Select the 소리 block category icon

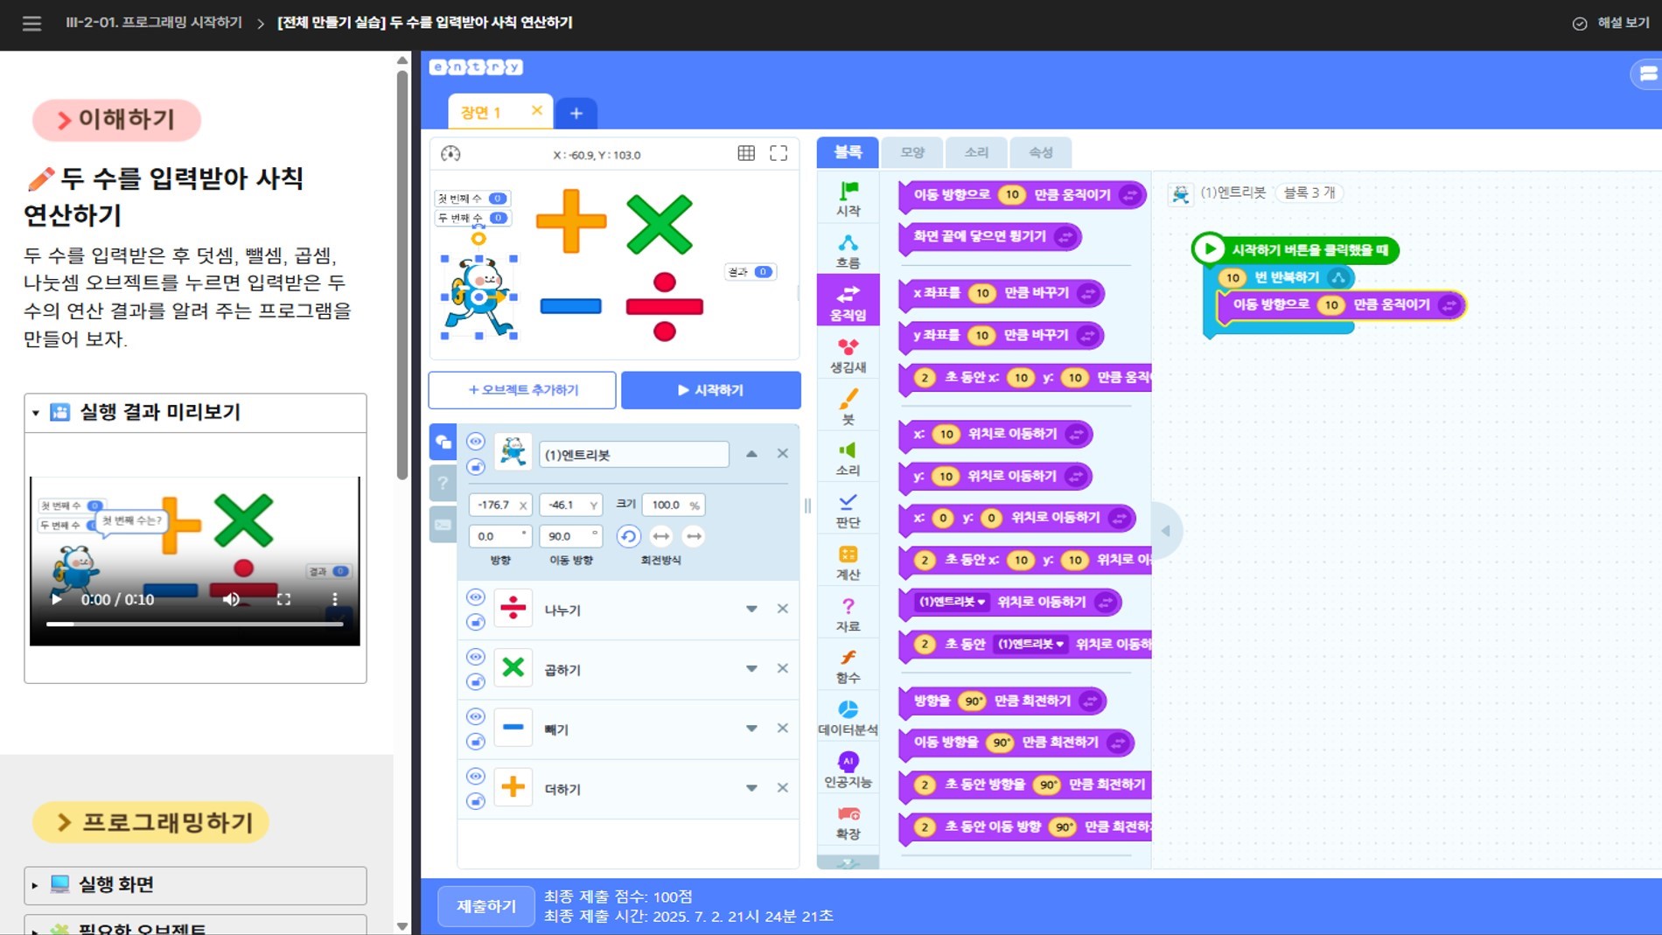pos(848,450)
